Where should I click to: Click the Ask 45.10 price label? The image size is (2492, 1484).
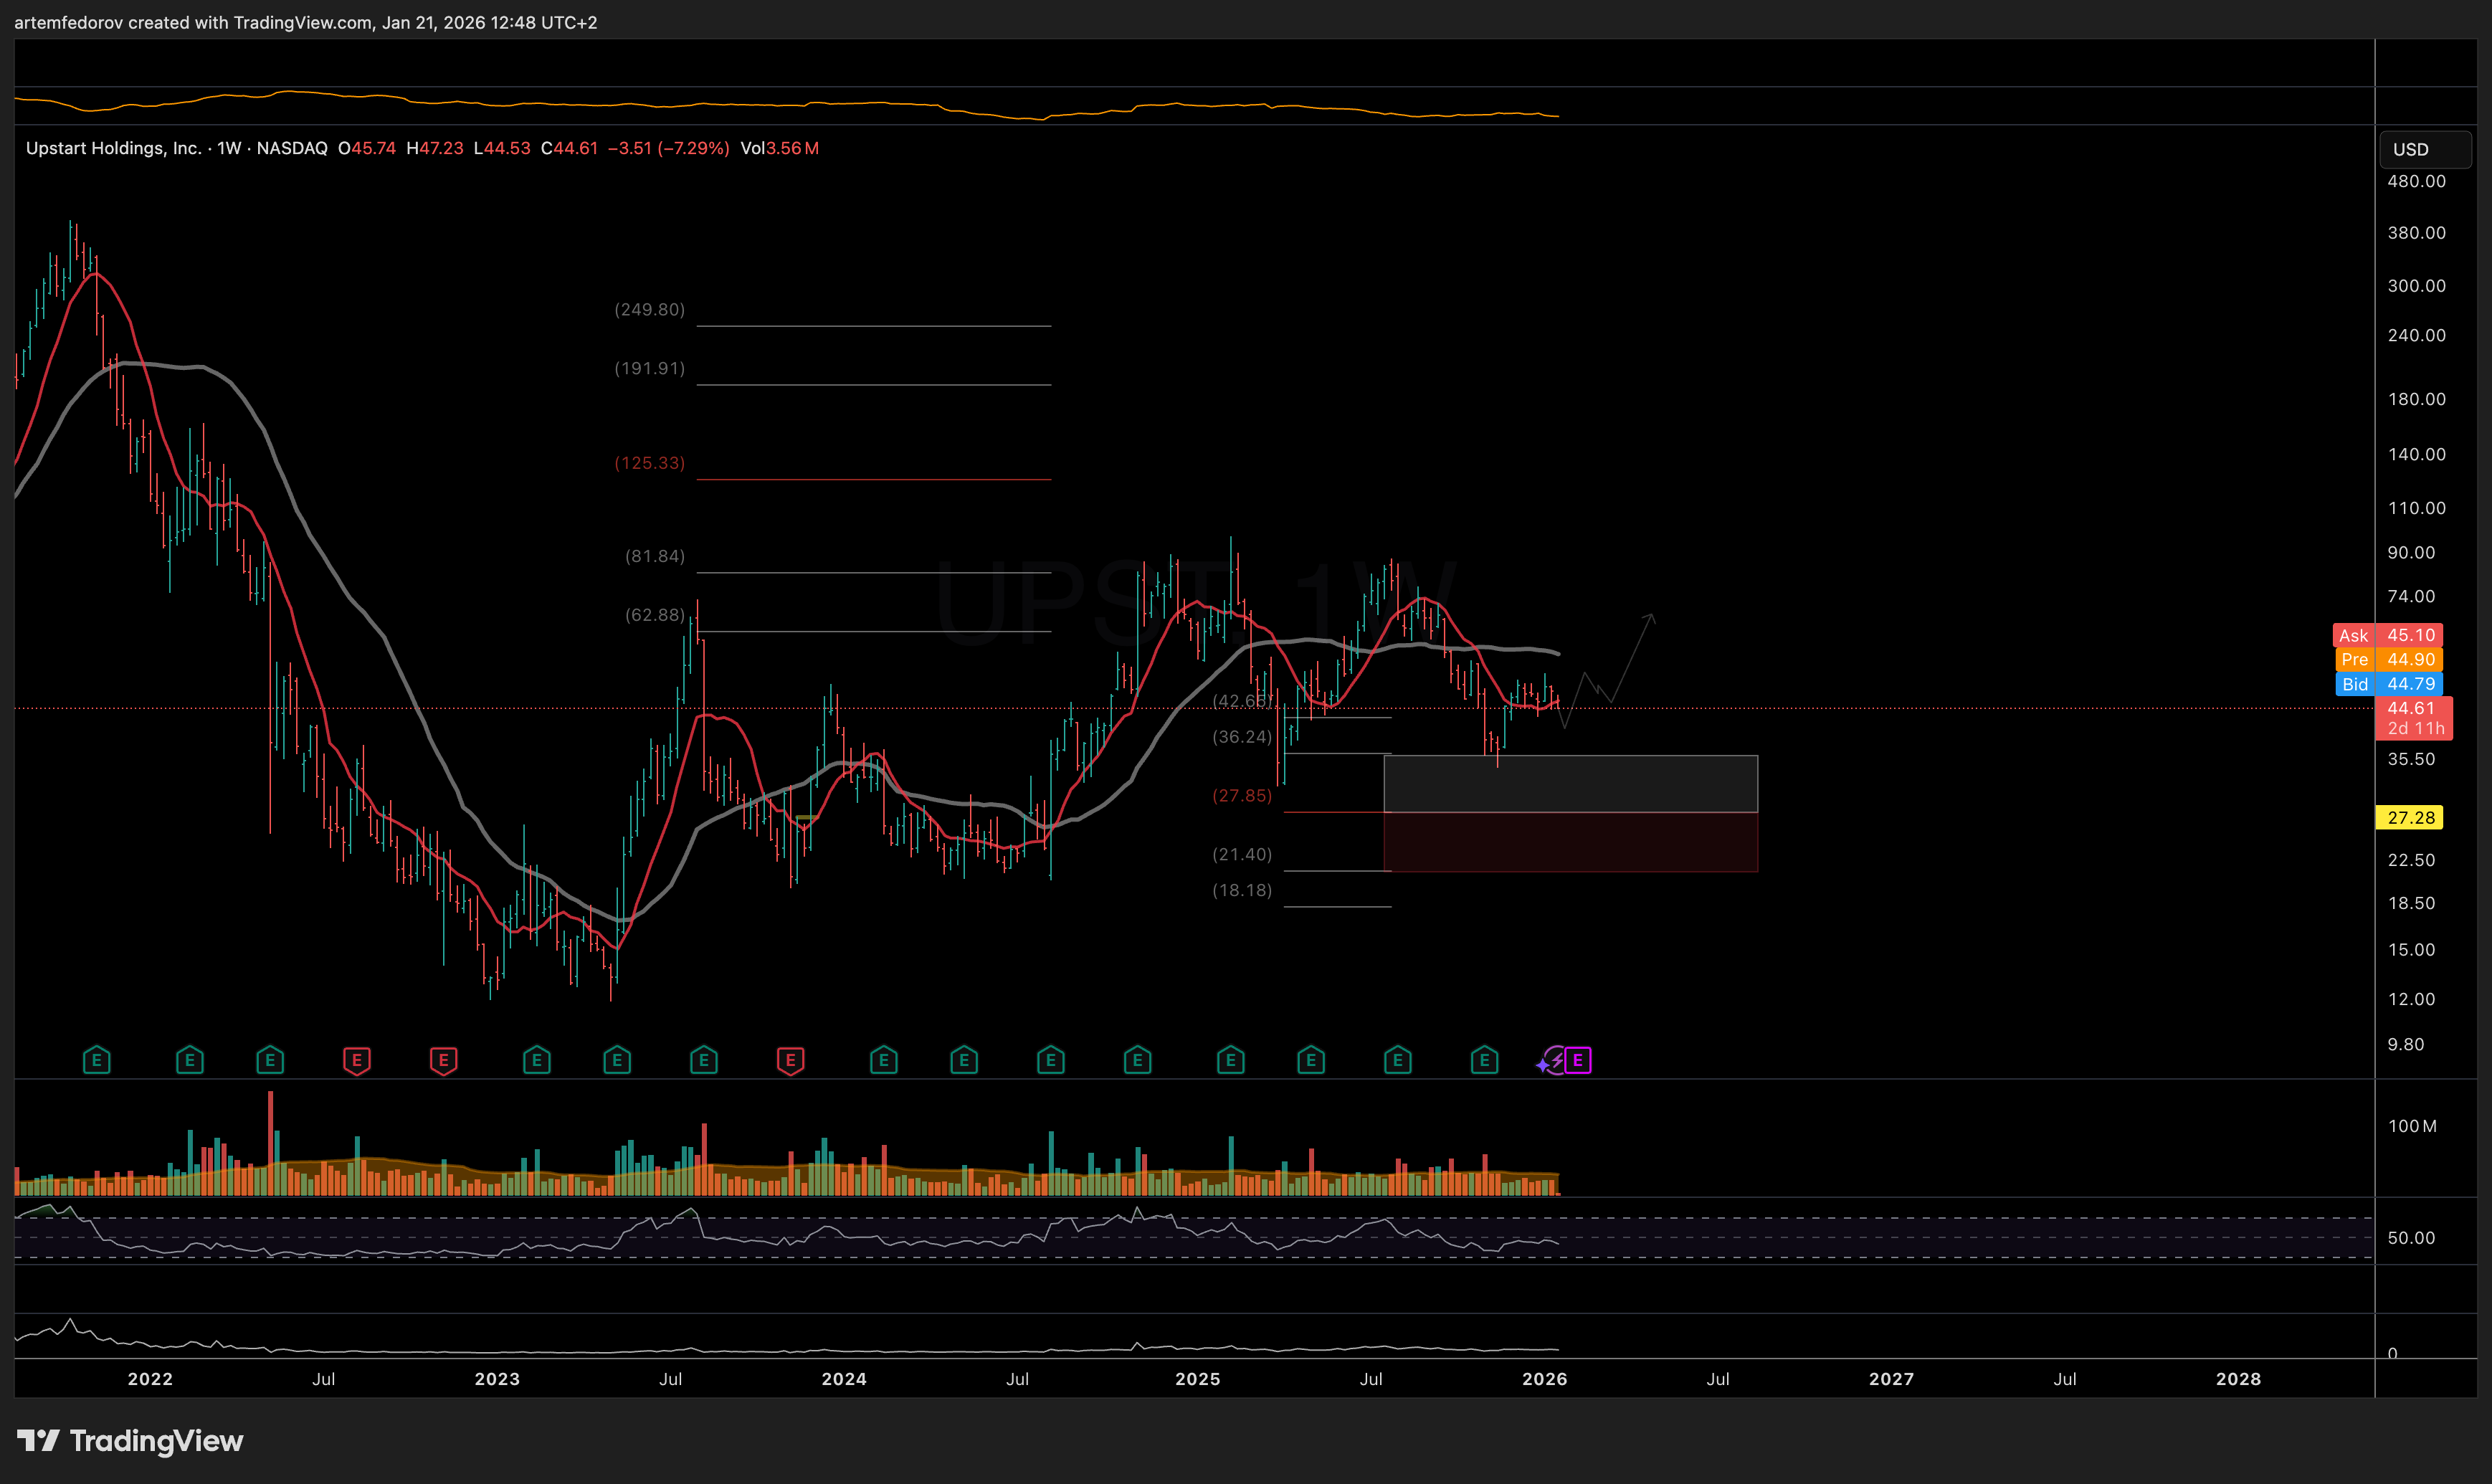coord(2388,635)
